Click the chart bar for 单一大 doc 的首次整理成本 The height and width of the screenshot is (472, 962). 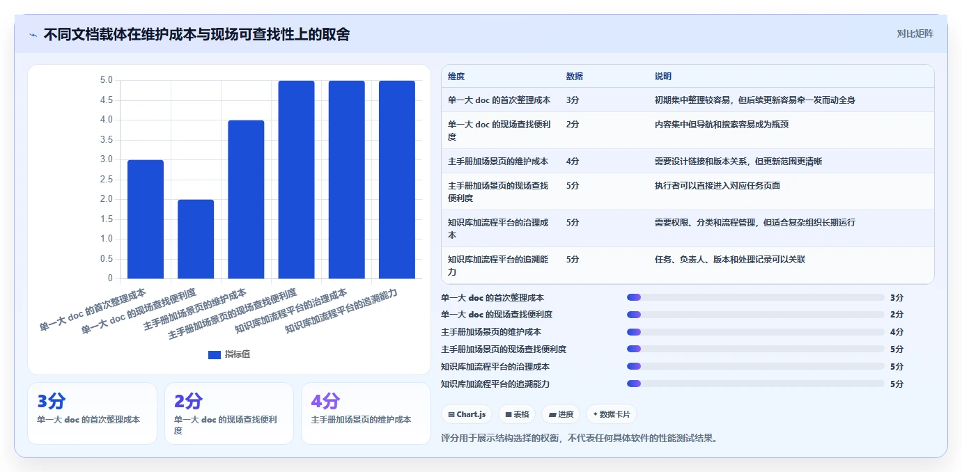tap(146, 219)
